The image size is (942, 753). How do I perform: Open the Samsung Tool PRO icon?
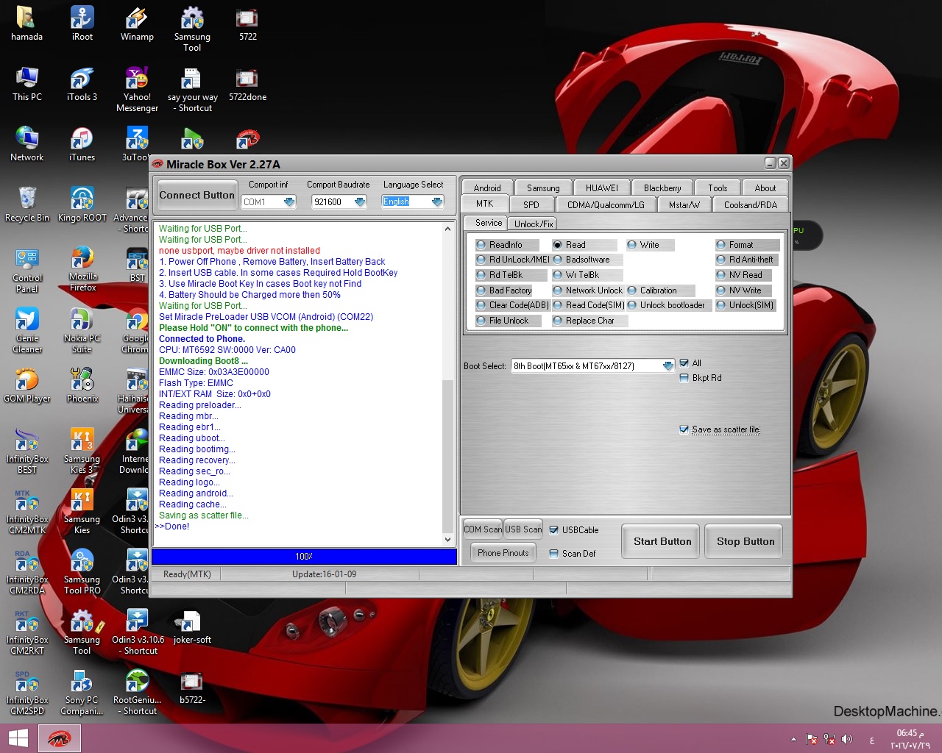(82, 571)
